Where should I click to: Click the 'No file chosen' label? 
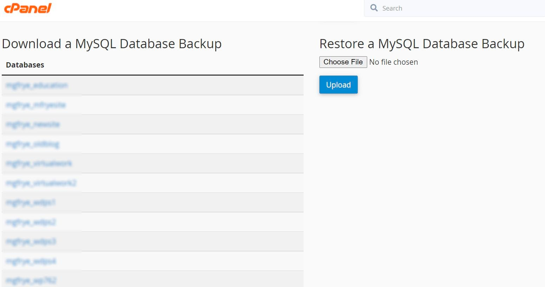(x=394, y=62)
